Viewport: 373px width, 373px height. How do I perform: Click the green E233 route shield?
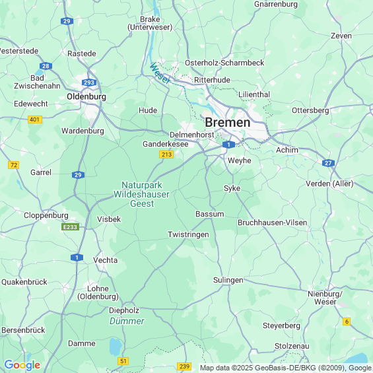click(70, 227)
